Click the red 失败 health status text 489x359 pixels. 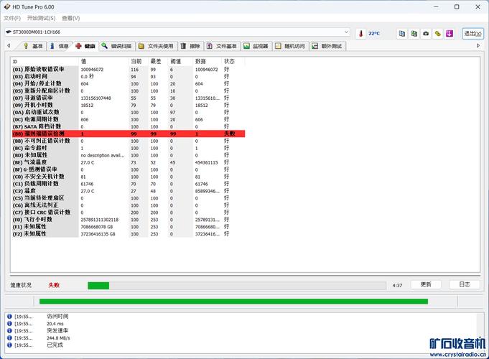(54, 285)
